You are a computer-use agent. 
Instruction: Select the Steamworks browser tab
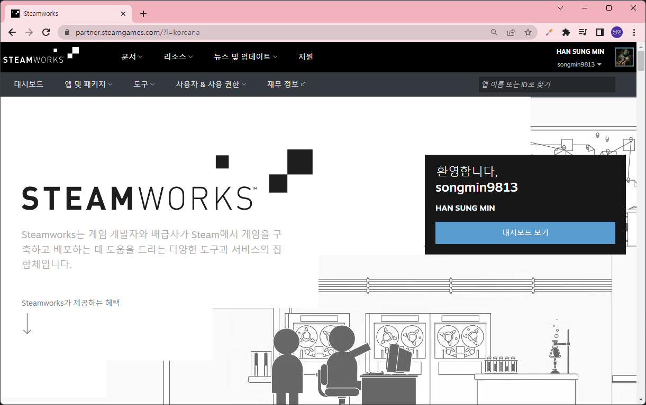[67, 14]
